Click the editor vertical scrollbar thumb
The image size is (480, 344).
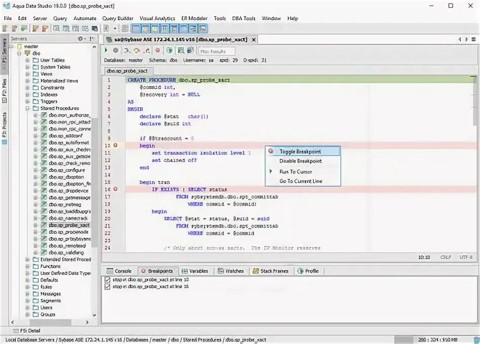pyautogui.click(x=475, y=101)
